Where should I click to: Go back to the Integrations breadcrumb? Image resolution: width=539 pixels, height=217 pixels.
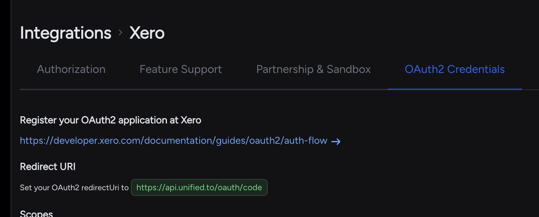tap(66, 33)
